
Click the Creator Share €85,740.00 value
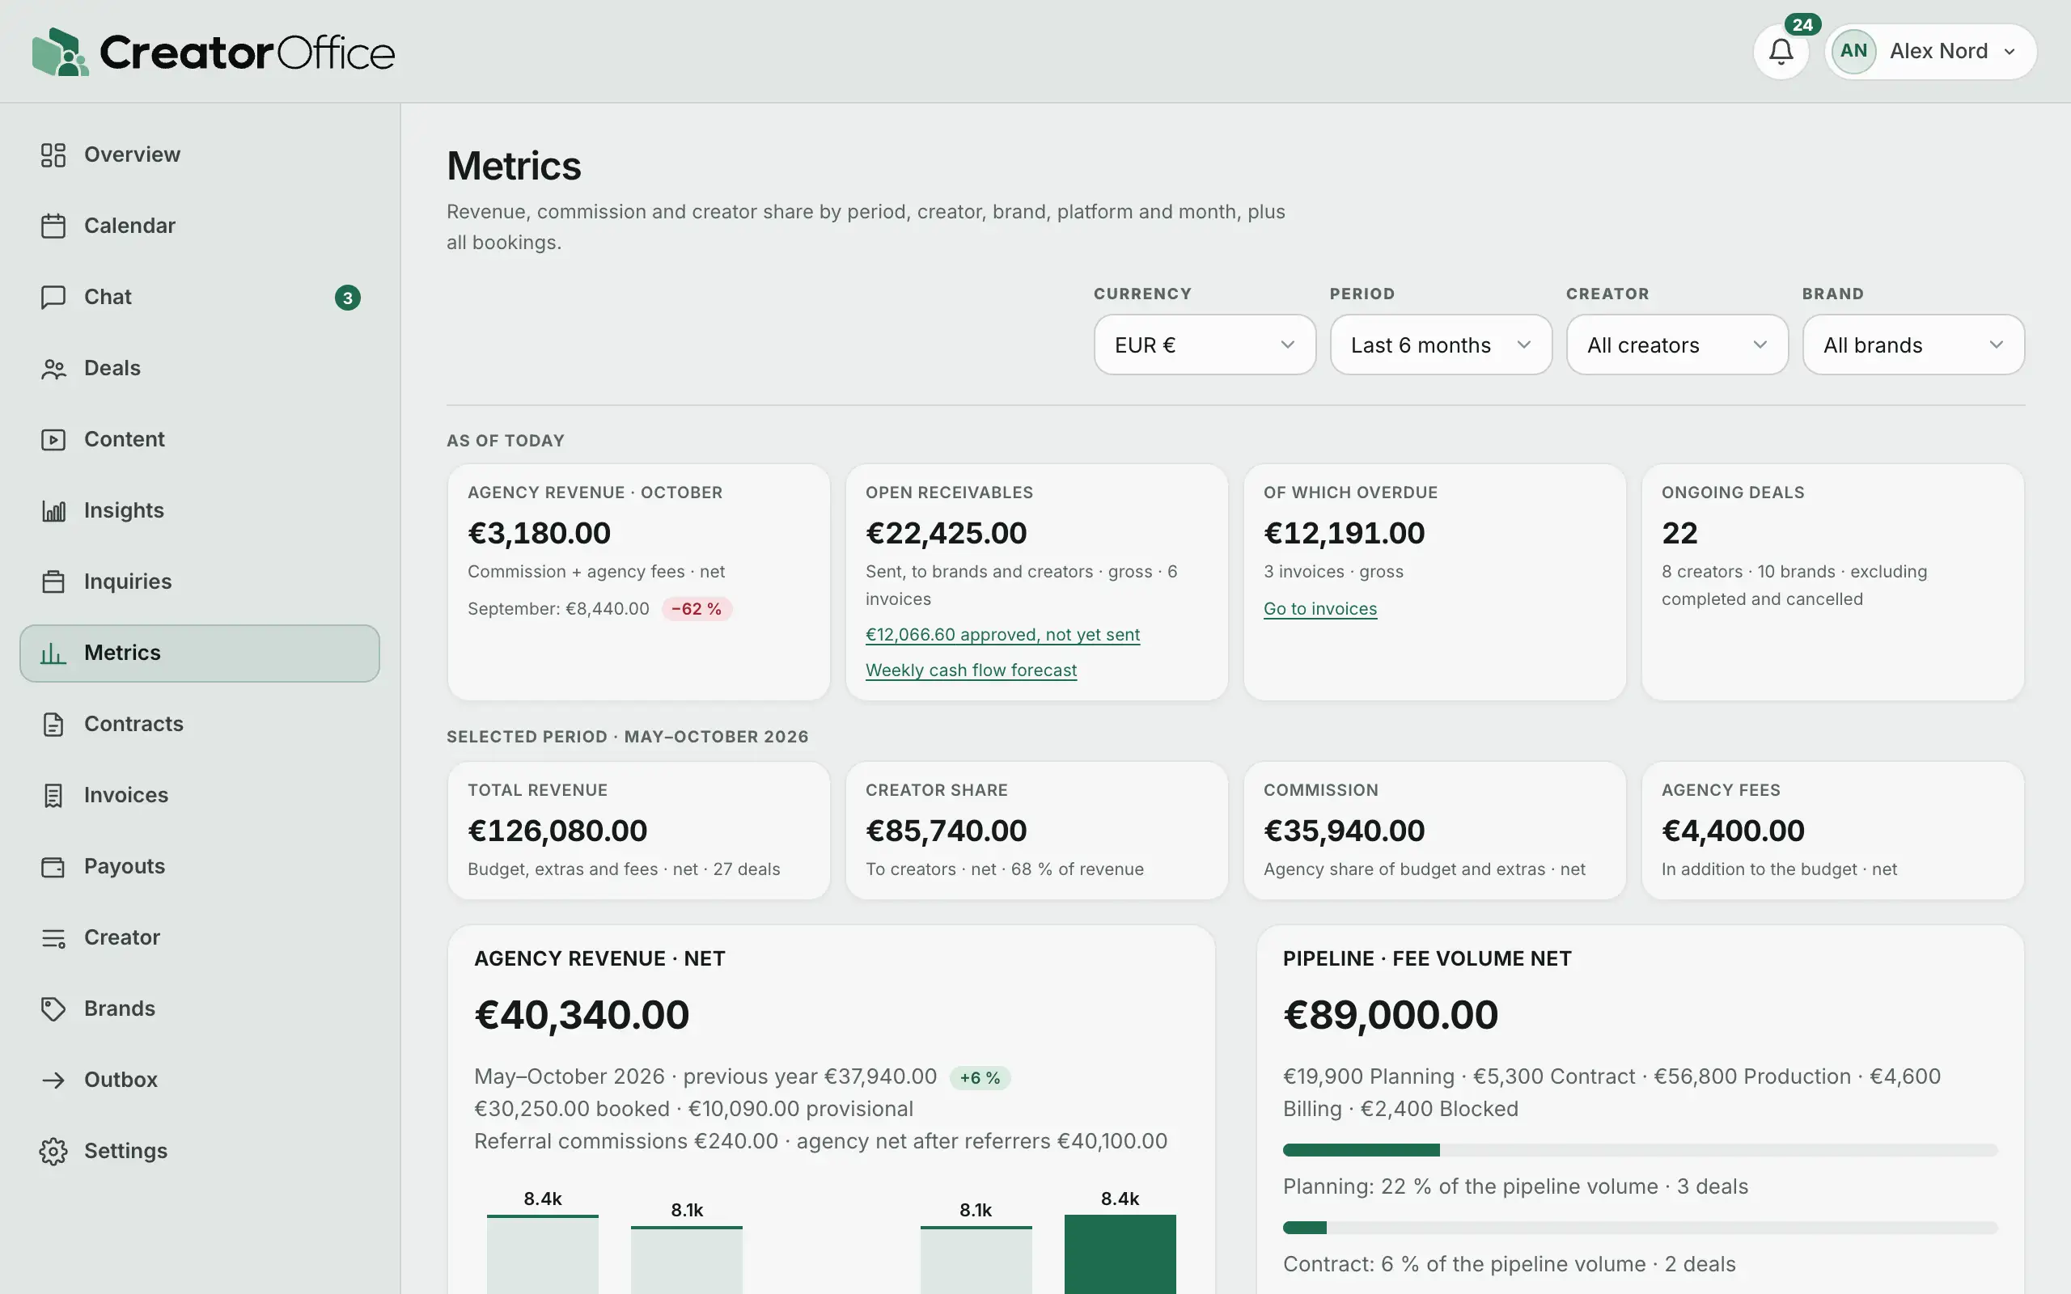pos(946,830)
